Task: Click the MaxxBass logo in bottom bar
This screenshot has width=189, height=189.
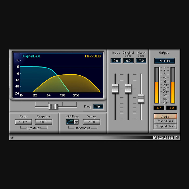Action: coord(163,137)
